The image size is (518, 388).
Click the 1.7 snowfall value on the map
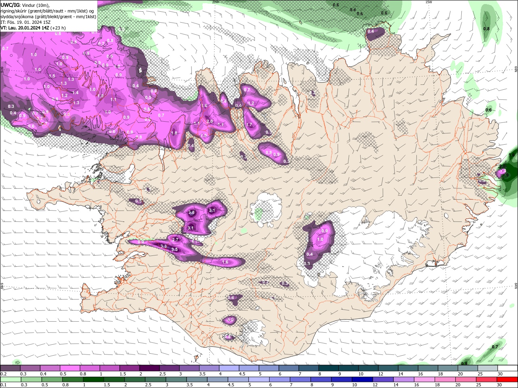pyautogui.click(x=249, y=125)
